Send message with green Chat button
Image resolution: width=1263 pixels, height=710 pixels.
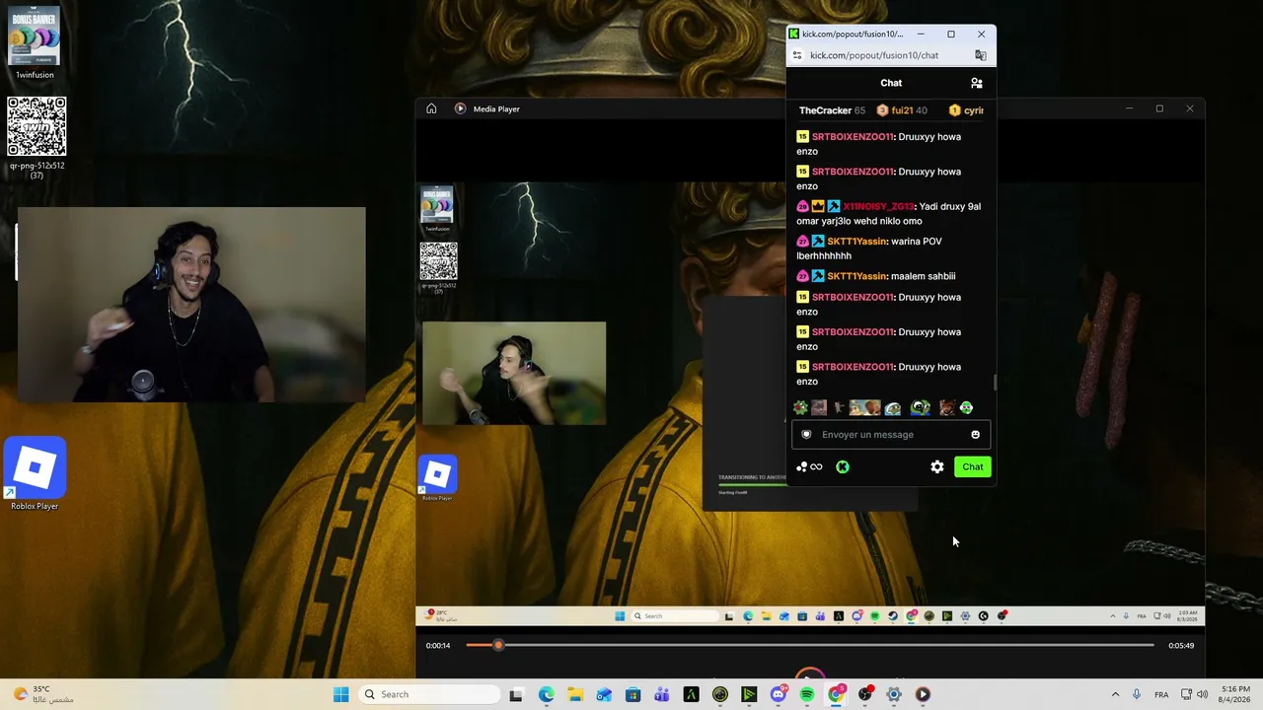[973, 467]
